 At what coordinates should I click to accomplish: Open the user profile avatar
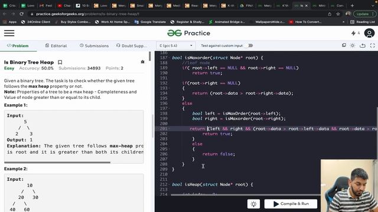click(x=369, y=33)
